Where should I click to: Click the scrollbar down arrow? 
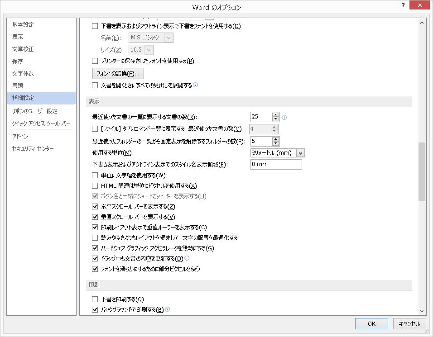(x=422, y=311)
